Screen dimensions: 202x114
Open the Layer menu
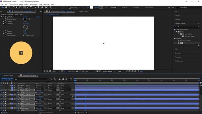21,4
